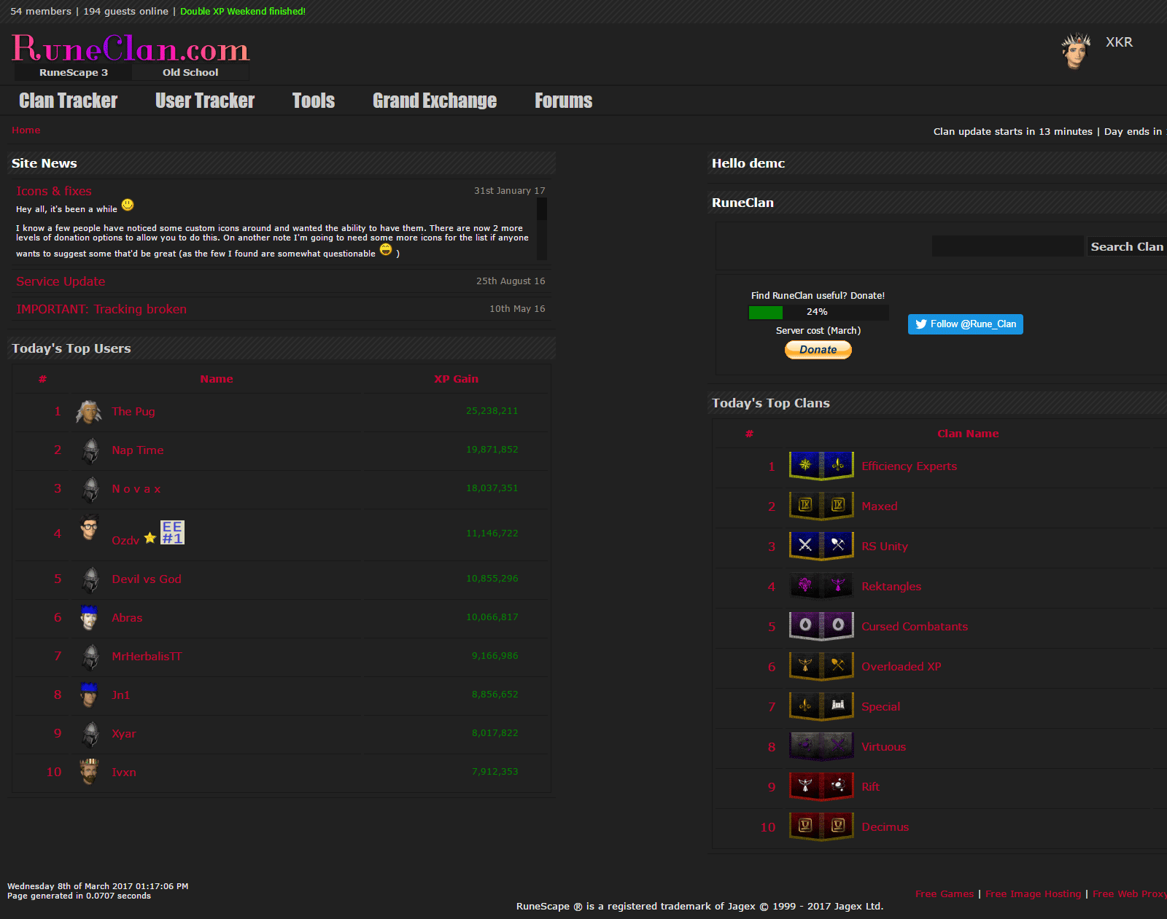Viewport: 1167px width, 919px height.
Task: Click Xyar's helmet avatar icon
Action: [x=90, y=735]
